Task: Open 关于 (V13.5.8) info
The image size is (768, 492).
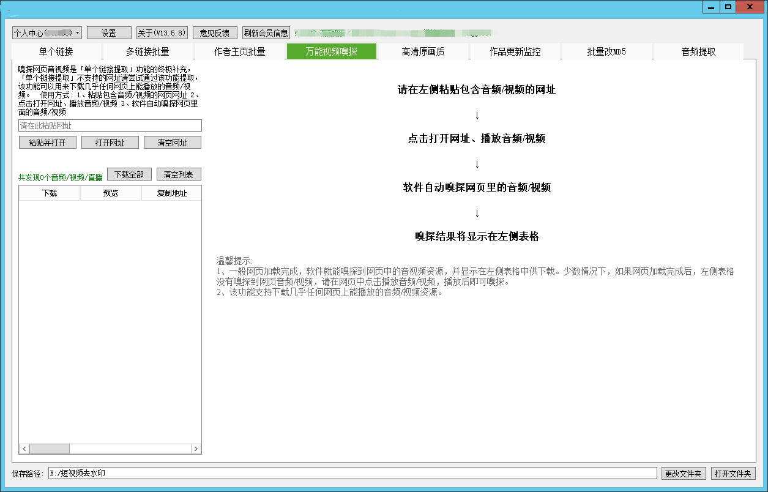Action: click(x=162, y=33)
